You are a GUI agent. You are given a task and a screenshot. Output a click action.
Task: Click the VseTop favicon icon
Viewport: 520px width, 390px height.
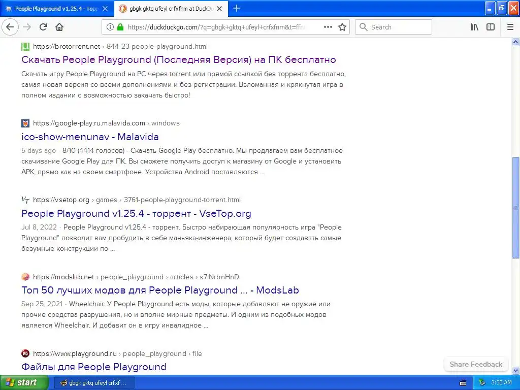[25, 200]
